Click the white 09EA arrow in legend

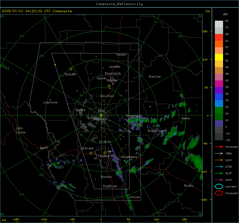point(219,154)
